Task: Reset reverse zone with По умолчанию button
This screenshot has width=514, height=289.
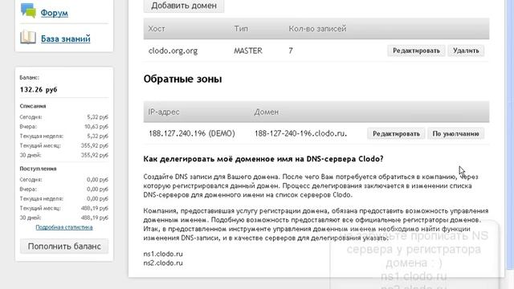Action: pyautogui.click(x=455, y=134)
